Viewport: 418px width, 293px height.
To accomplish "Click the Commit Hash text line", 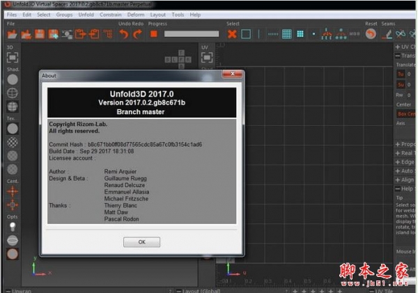I will coord(125,144).
